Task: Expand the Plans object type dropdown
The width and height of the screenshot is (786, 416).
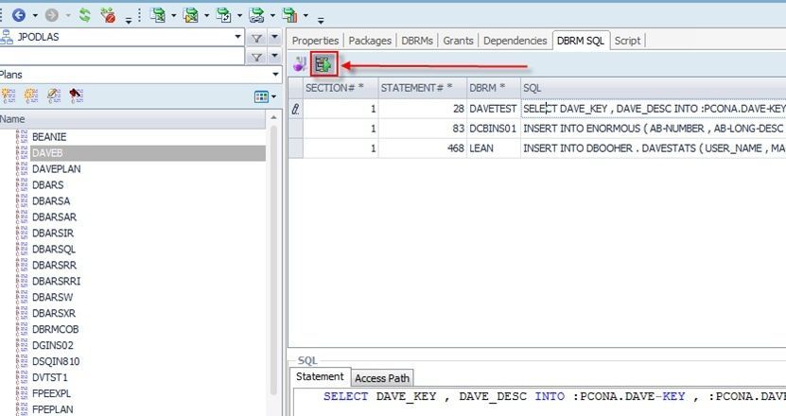Action: coord(275,75)
